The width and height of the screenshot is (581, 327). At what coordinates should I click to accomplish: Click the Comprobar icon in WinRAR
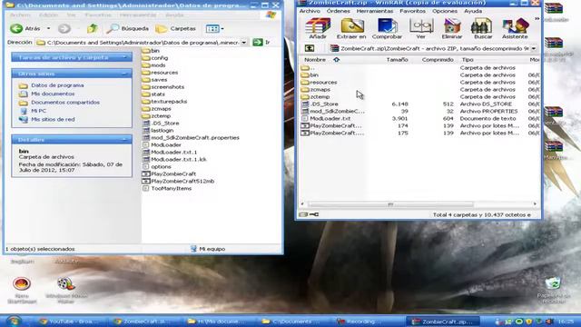(387, 28)
